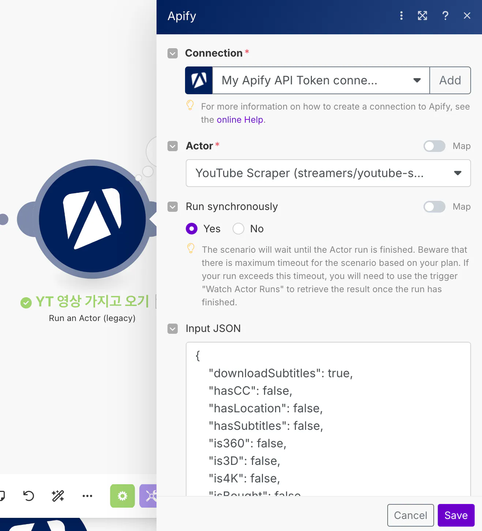The height and width of the screenshot is (531, 482).
Task: Collapse the Connection section
Action: pyautogui.click(x=173, y=53)
